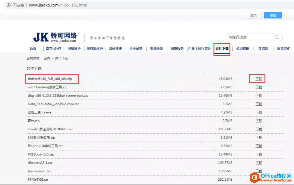Open the IT培训 navigation item
The height and width of the screenshot is (185, 294).
click(x=263, y=49)
